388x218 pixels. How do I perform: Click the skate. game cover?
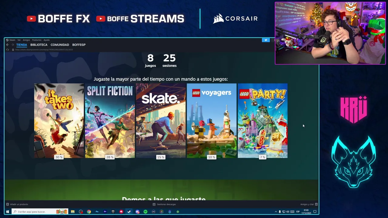[x=161, y=121]
